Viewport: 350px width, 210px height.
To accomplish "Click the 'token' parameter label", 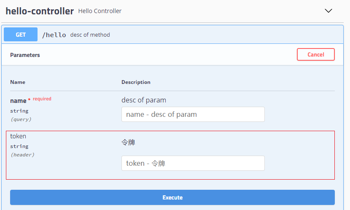I will 18,136.
